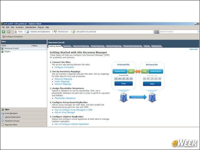Screen dimensions: 200x150
Task: Click the Solutions and Applications breadcrumb icon
Action: tap(28, 32)
